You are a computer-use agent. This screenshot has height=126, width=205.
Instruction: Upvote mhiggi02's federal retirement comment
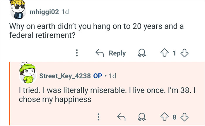coord(165,53)
